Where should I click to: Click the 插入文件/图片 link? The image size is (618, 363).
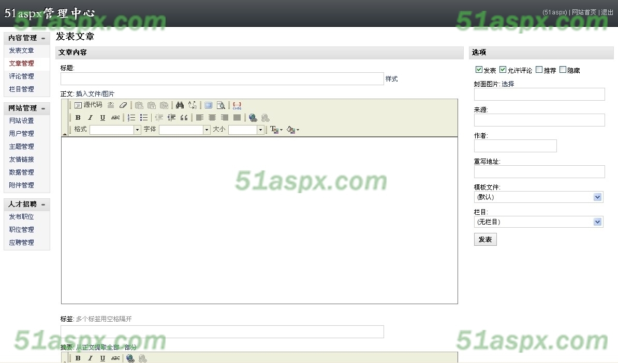tap(95, 93)
